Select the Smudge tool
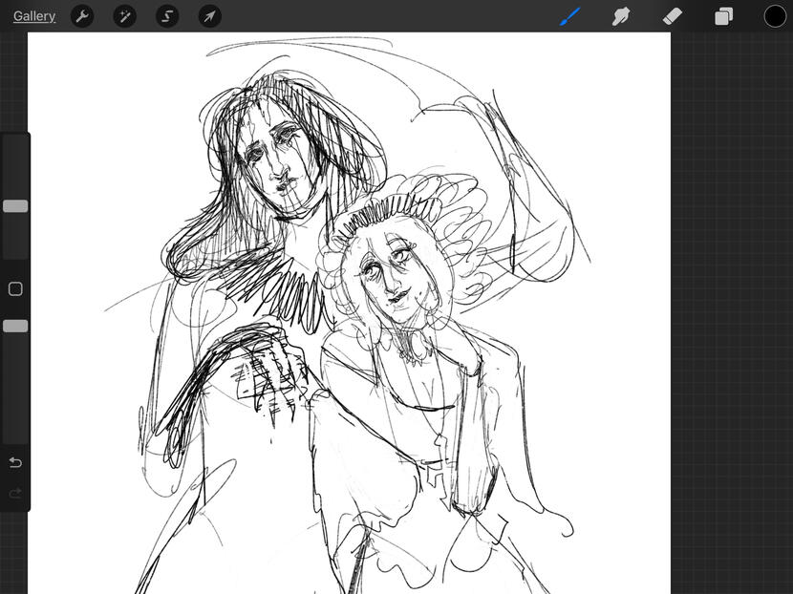This screenshot has height=594, width=793. click(621, 16)
